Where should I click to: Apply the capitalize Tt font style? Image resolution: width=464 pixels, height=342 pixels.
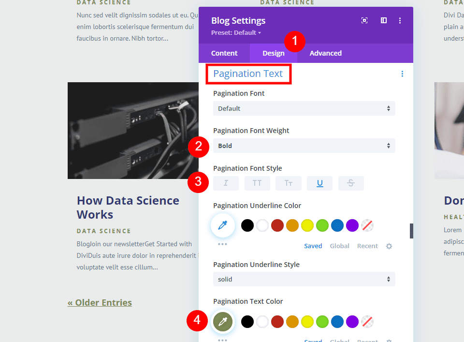tap(288, 183)
